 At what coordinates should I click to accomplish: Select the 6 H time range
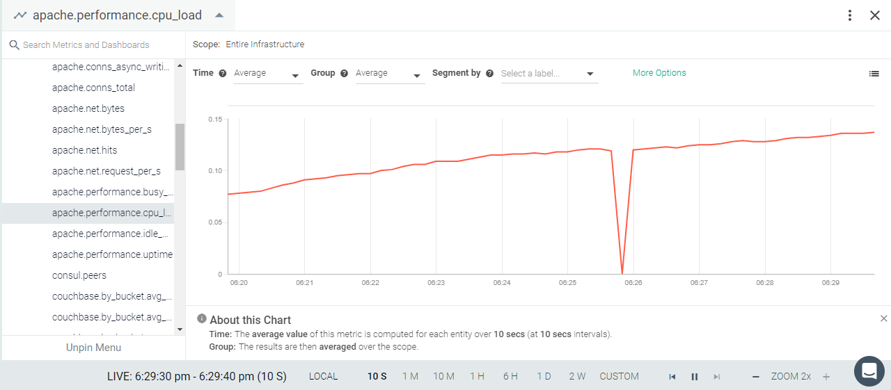(510, 376)
